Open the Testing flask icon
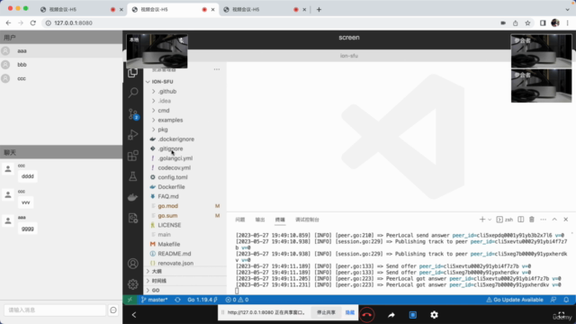 coord(133,176)
